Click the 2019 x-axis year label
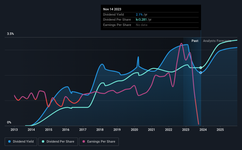Image resolution: width=242 pixels, height=150 pixels. 117,130
